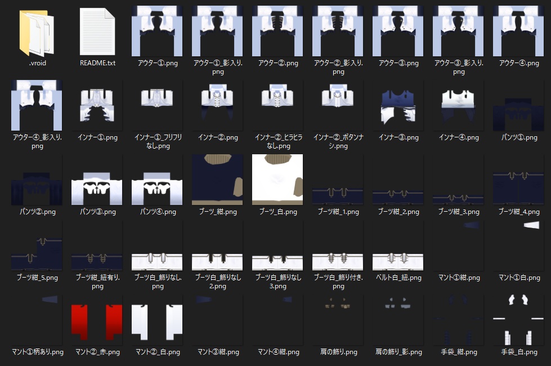551x366 pixels.
Task: Select the アウター②_影入り.png thumbnail
Action: 338,31
